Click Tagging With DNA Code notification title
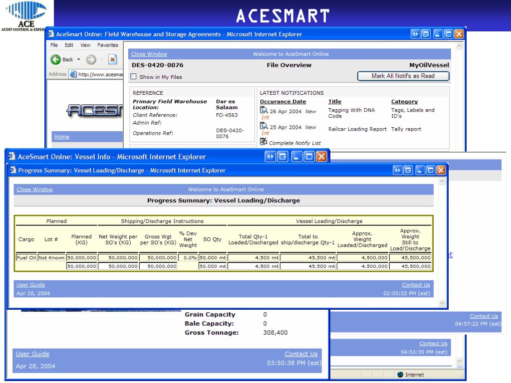 click(351, 113)
